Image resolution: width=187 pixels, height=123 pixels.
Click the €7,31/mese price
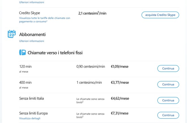pos(120,113)
